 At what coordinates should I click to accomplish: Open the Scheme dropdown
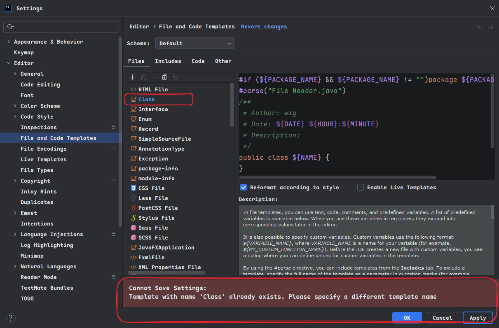pos(195,43)
